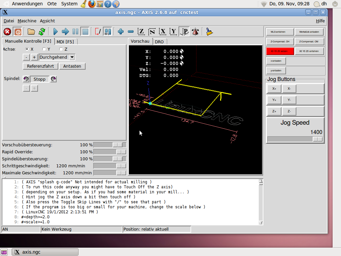Run the program with play icon
The width and height of the screenshot is (341, 256).
click(x=56, y=32)
